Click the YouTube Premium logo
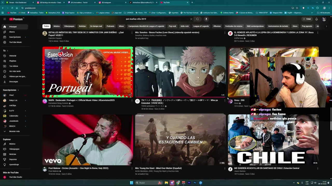332x186 pixels. tap(16, 19)
